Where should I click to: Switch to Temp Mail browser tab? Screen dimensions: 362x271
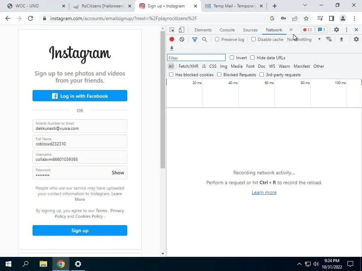click(234, 6)
